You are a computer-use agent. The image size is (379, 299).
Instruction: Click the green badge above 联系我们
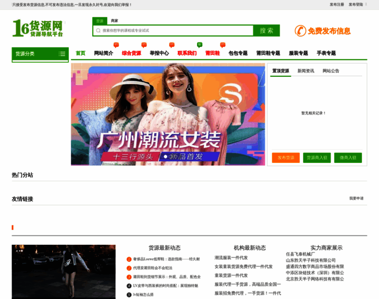(199, 45)
